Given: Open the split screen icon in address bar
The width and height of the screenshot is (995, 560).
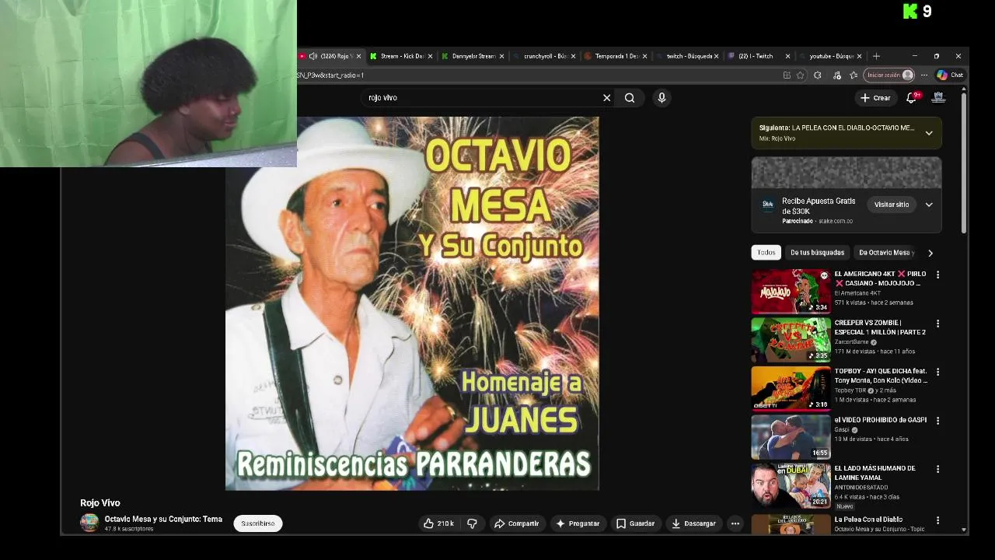Looking at the screenshot, I should 787,75.
